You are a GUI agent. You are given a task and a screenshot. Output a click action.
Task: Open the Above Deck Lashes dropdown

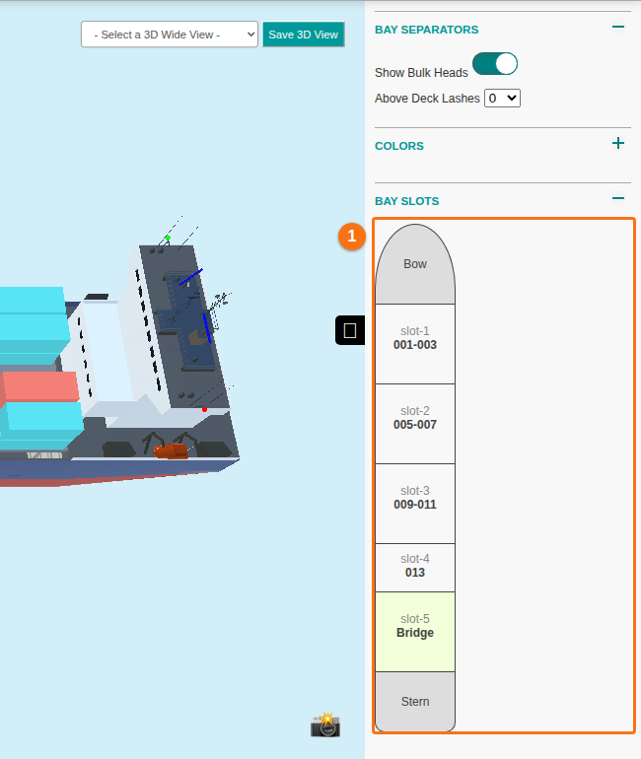click(x=502, y=99)
